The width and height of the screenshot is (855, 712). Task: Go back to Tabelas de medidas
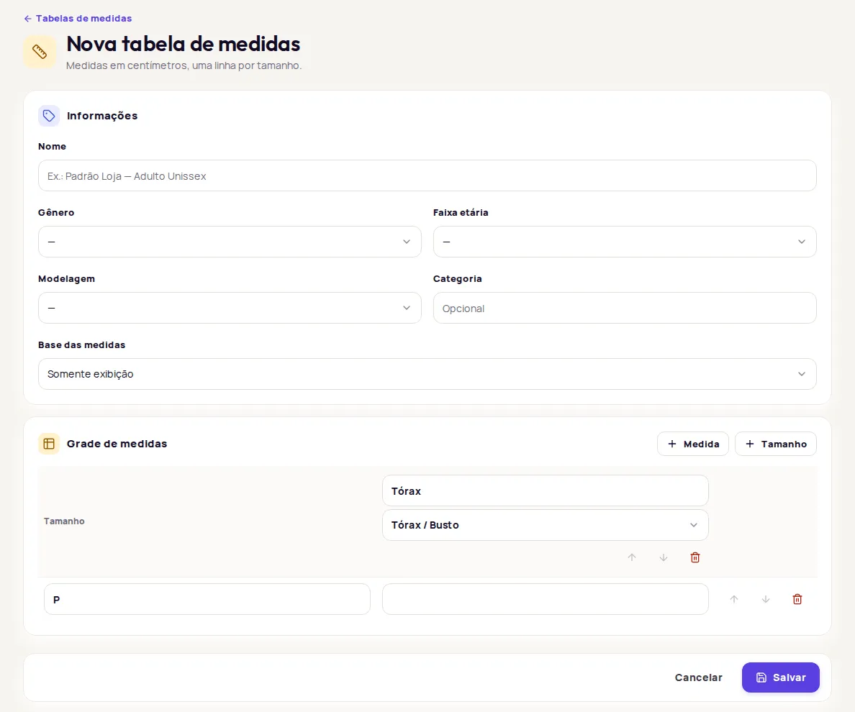78,19
